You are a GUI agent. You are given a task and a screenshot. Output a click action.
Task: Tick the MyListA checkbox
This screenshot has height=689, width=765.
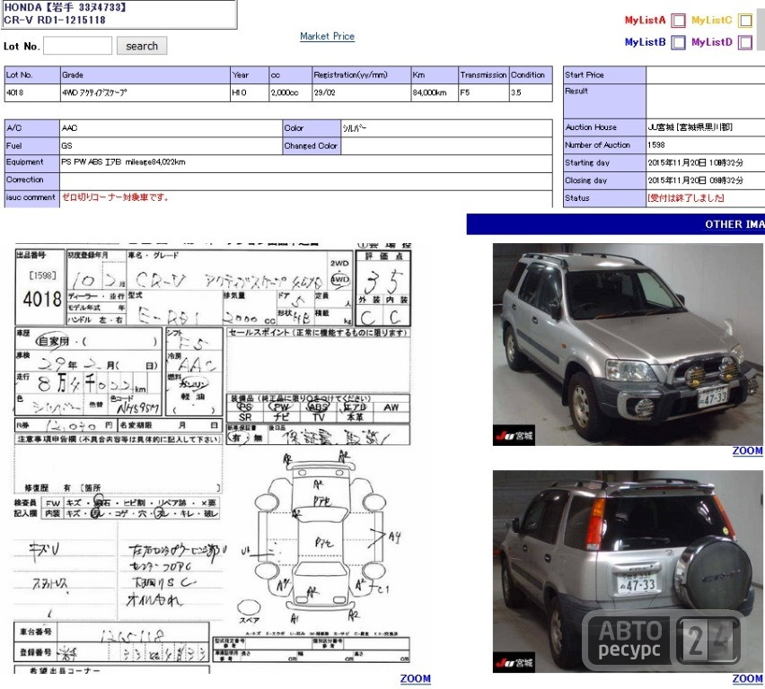tap(678, 21)
